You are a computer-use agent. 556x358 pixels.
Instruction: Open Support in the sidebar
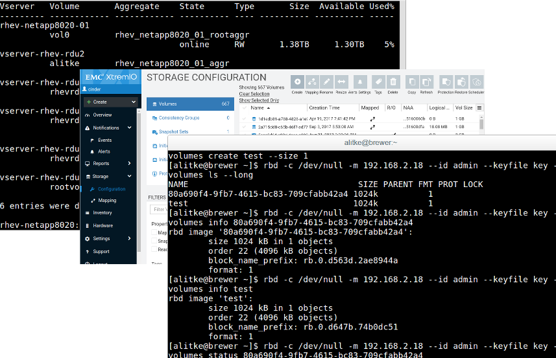tap(101, 252)
